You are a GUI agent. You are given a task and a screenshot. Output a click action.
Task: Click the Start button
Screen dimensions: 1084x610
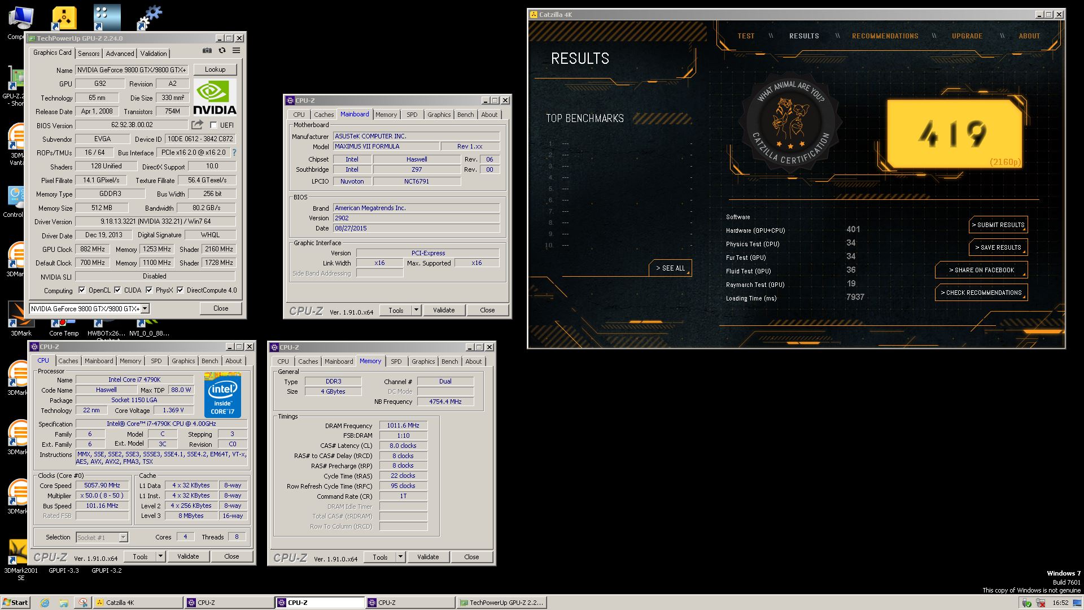coord(15,603)
